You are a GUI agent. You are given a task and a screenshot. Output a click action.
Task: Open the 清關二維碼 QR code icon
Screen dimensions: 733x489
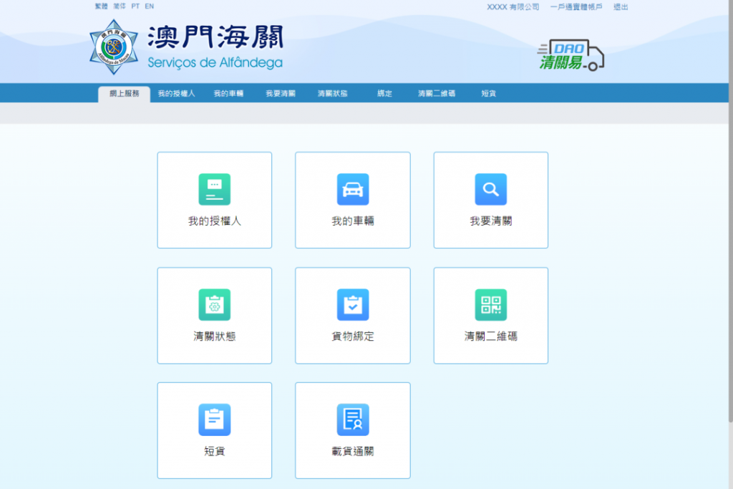[x=491, y=304]
